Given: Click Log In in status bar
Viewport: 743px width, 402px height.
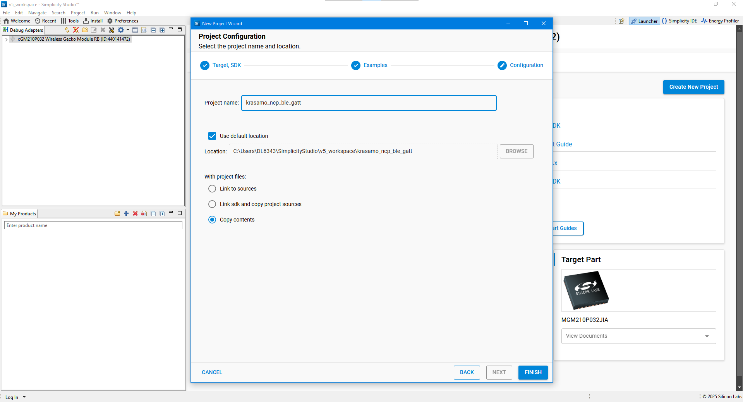Looking at the screenshot, I should 12,397.
